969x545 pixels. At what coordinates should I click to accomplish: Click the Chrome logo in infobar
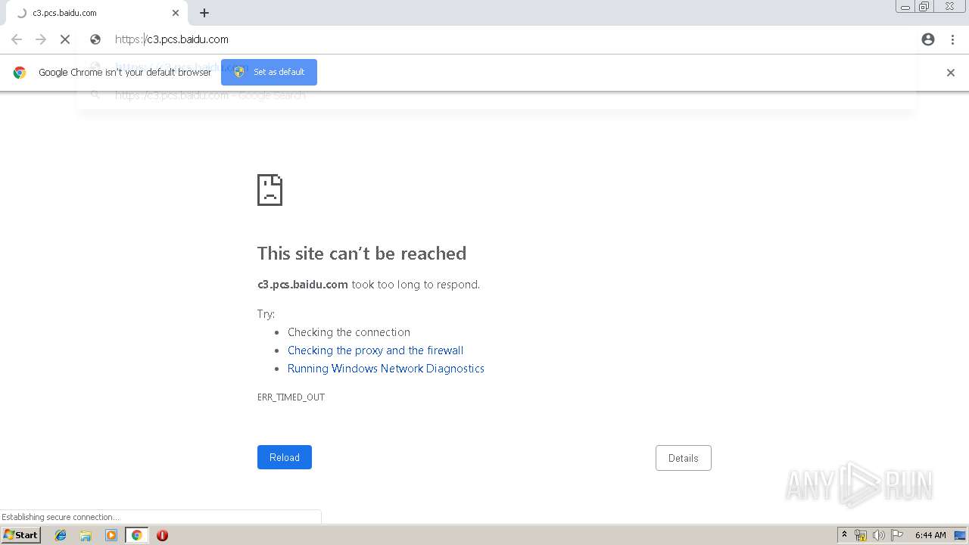(x=20, y=73)
